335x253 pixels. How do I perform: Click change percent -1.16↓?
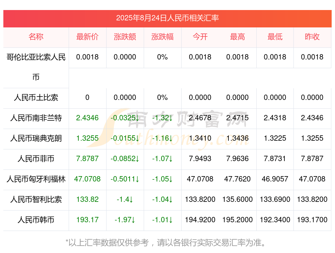(x=162, y=138)
